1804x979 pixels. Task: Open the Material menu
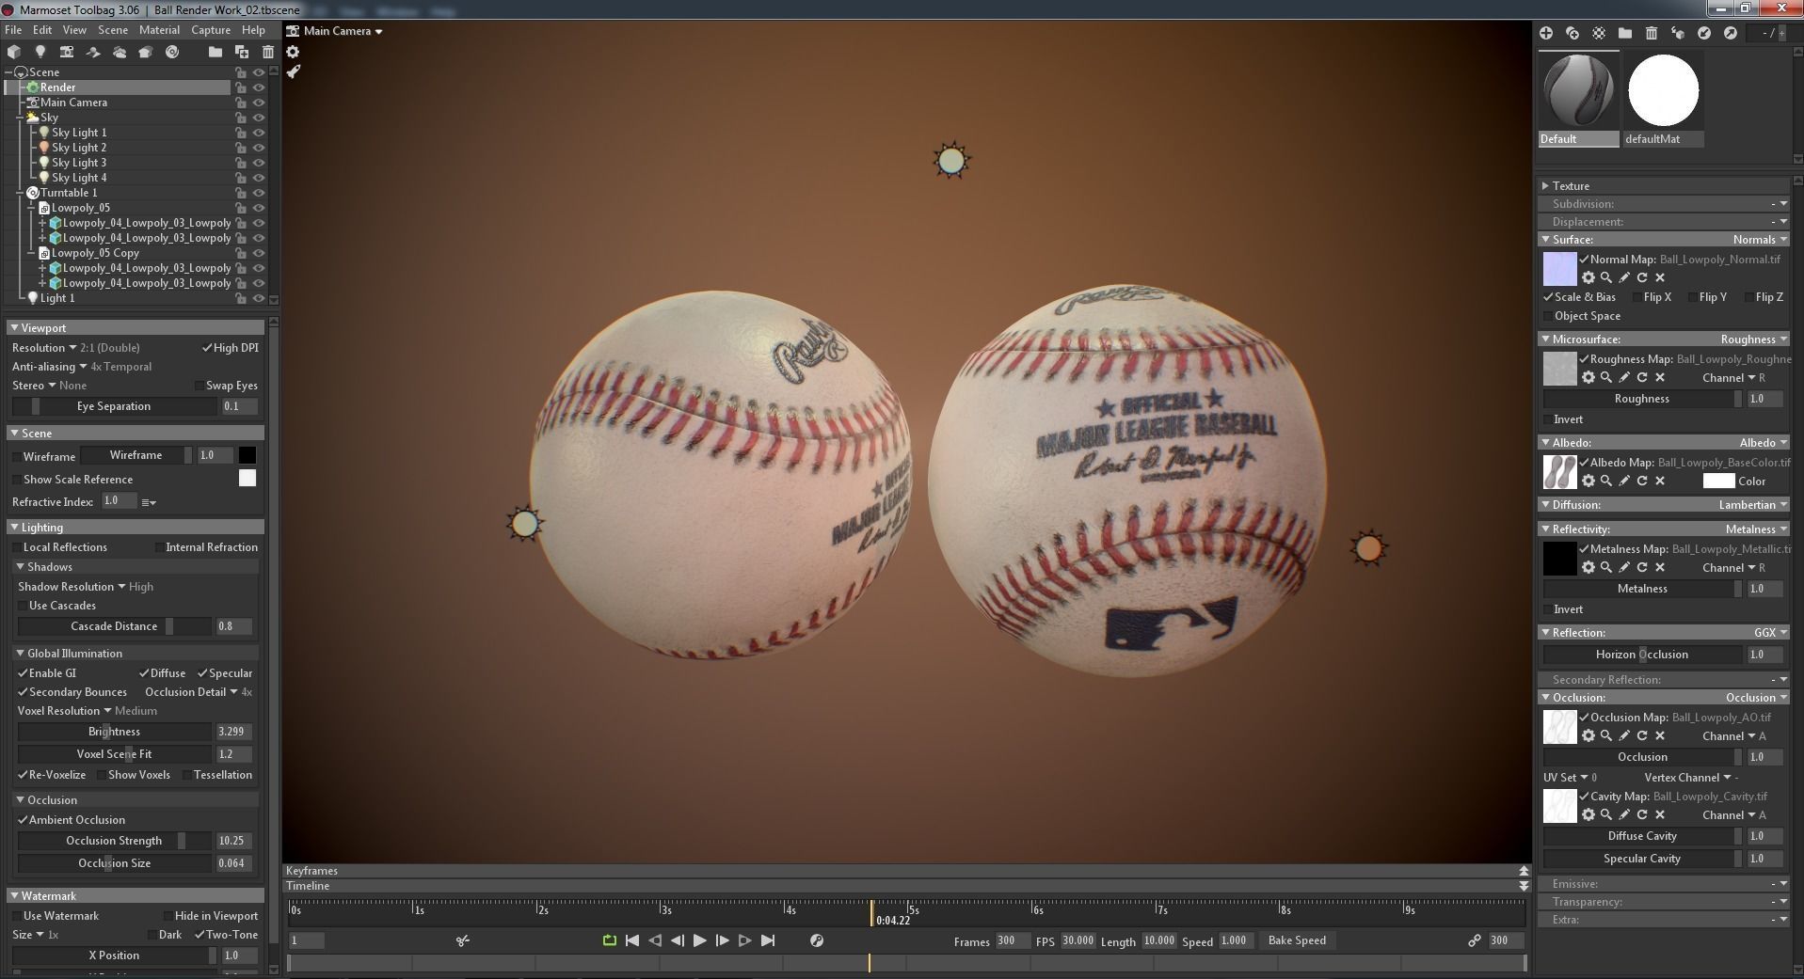[159, 30]
